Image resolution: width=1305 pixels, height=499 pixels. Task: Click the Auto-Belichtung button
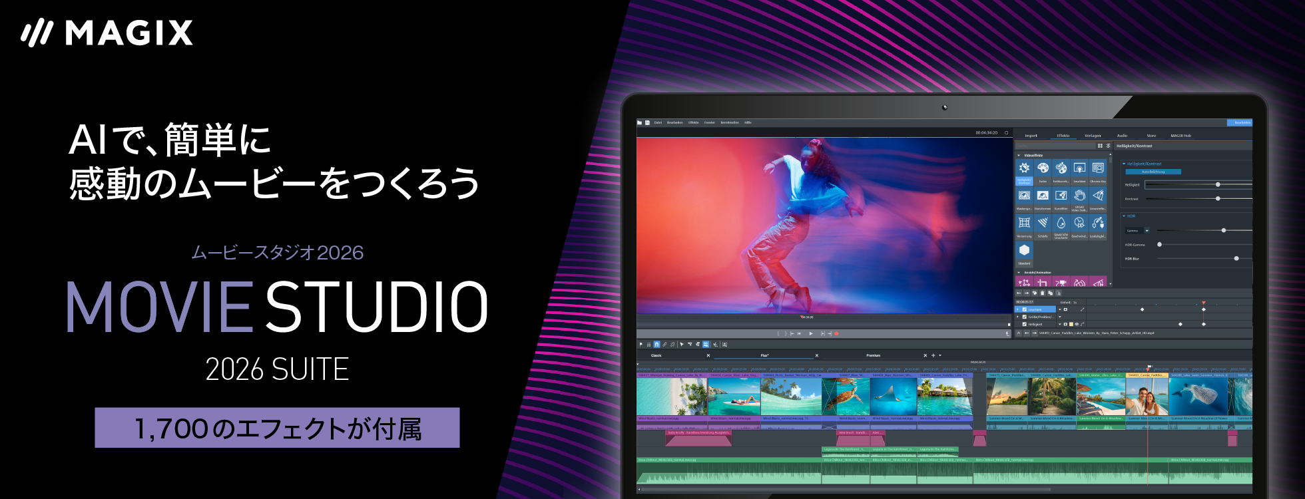(x=1153, y=172)
